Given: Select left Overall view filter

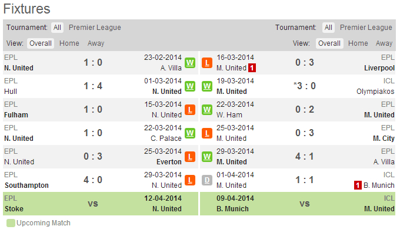Looking at the screenshot, I should (41, 43).
